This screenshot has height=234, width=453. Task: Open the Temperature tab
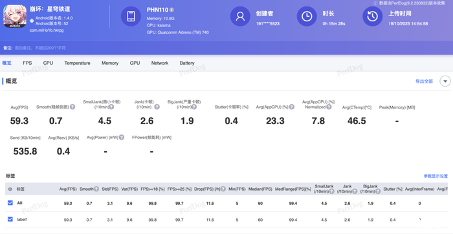point(77,63)
